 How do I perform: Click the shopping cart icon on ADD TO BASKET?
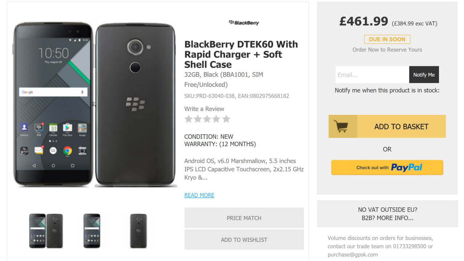tap(341, 126)
